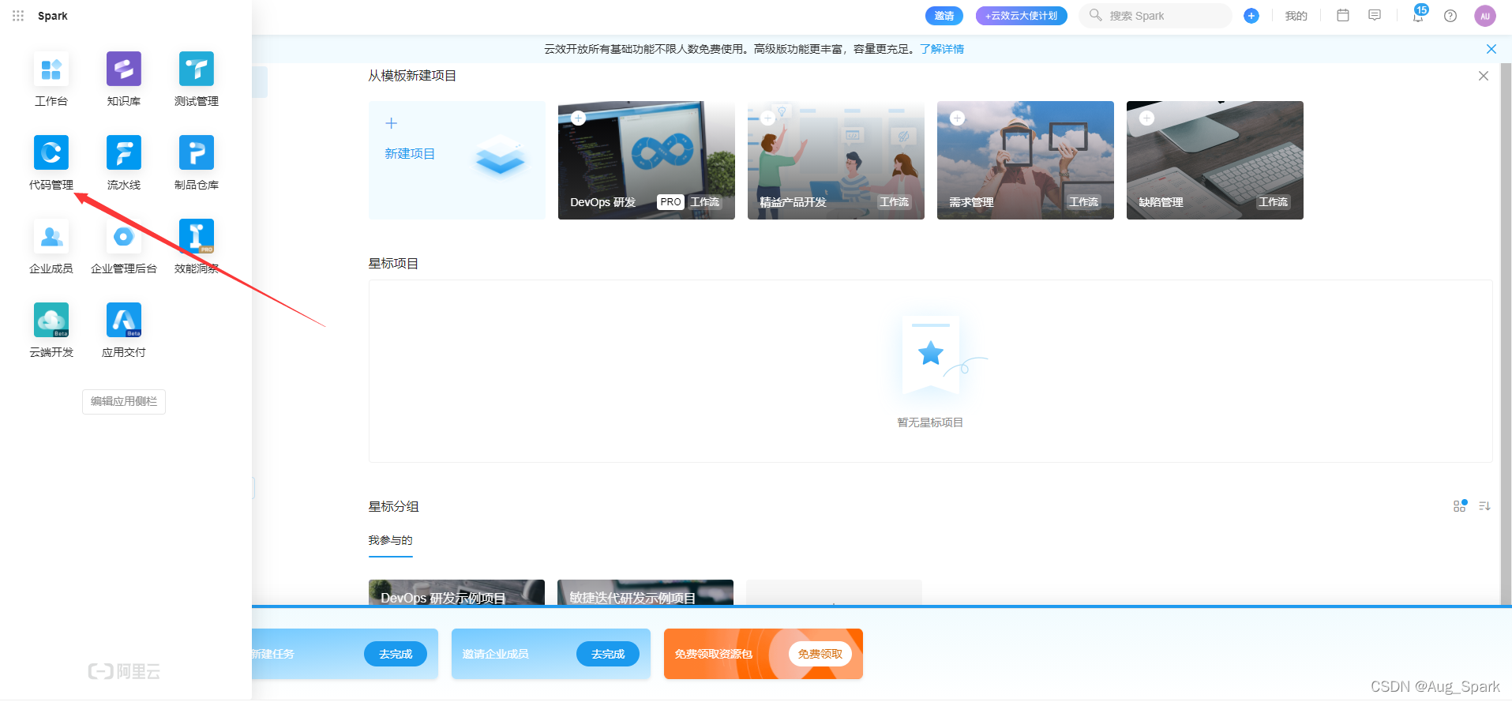Click 去完成 on 邀请企业成员 card
The height and width of the screenshot is (702, 1512).
[x=608, y=654]
